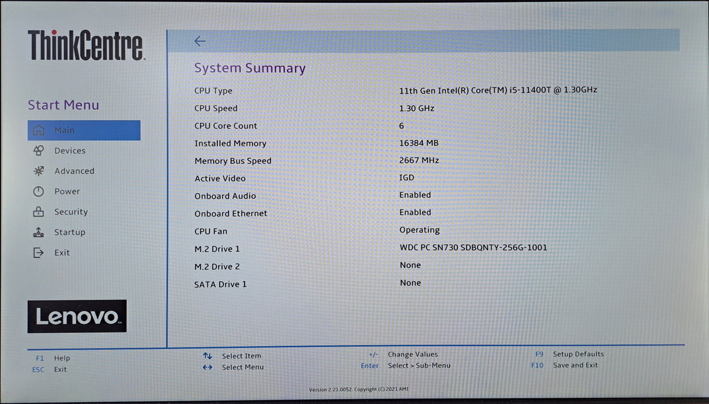Viewport: 709px width, 404px height.
Task: Click the Startup boot icon
Action: click(x=39, y=232)
